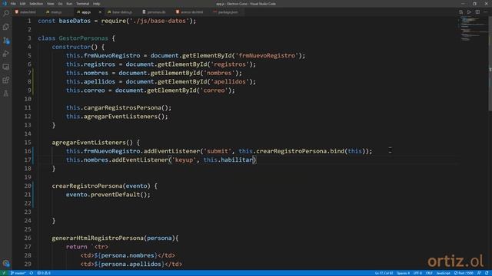Open Run and Debug view
The image size is (492, 276).
pyautogui.click(x=5, y=54)
